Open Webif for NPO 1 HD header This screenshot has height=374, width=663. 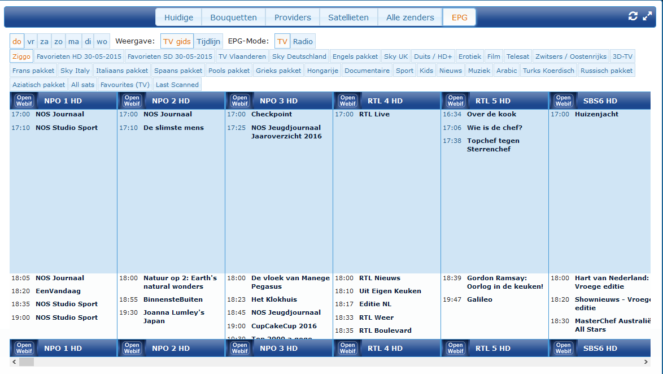pos(24,101)
